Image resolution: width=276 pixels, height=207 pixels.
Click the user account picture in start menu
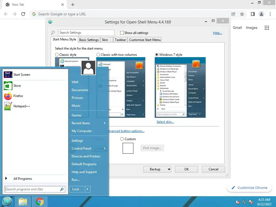point(88,68)
